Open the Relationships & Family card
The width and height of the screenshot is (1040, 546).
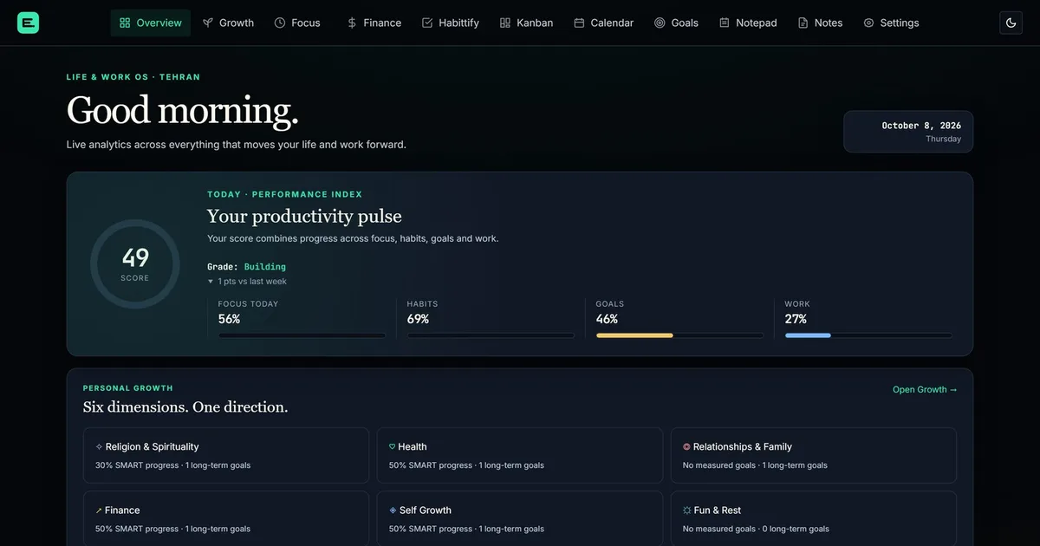(814, 455)
